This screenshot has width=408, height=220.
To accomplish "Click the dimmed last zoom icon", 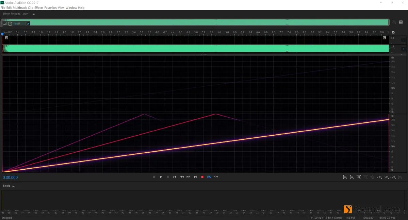I will (400, 177).
